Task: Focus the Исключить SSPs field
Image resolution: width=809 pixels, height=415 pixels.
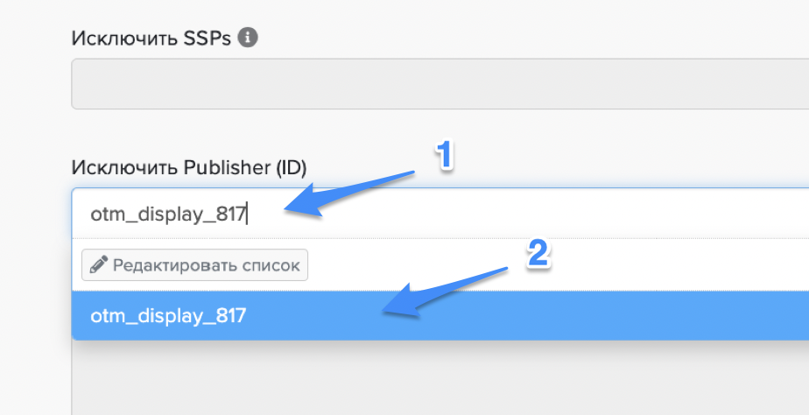Action: [438, 84]
